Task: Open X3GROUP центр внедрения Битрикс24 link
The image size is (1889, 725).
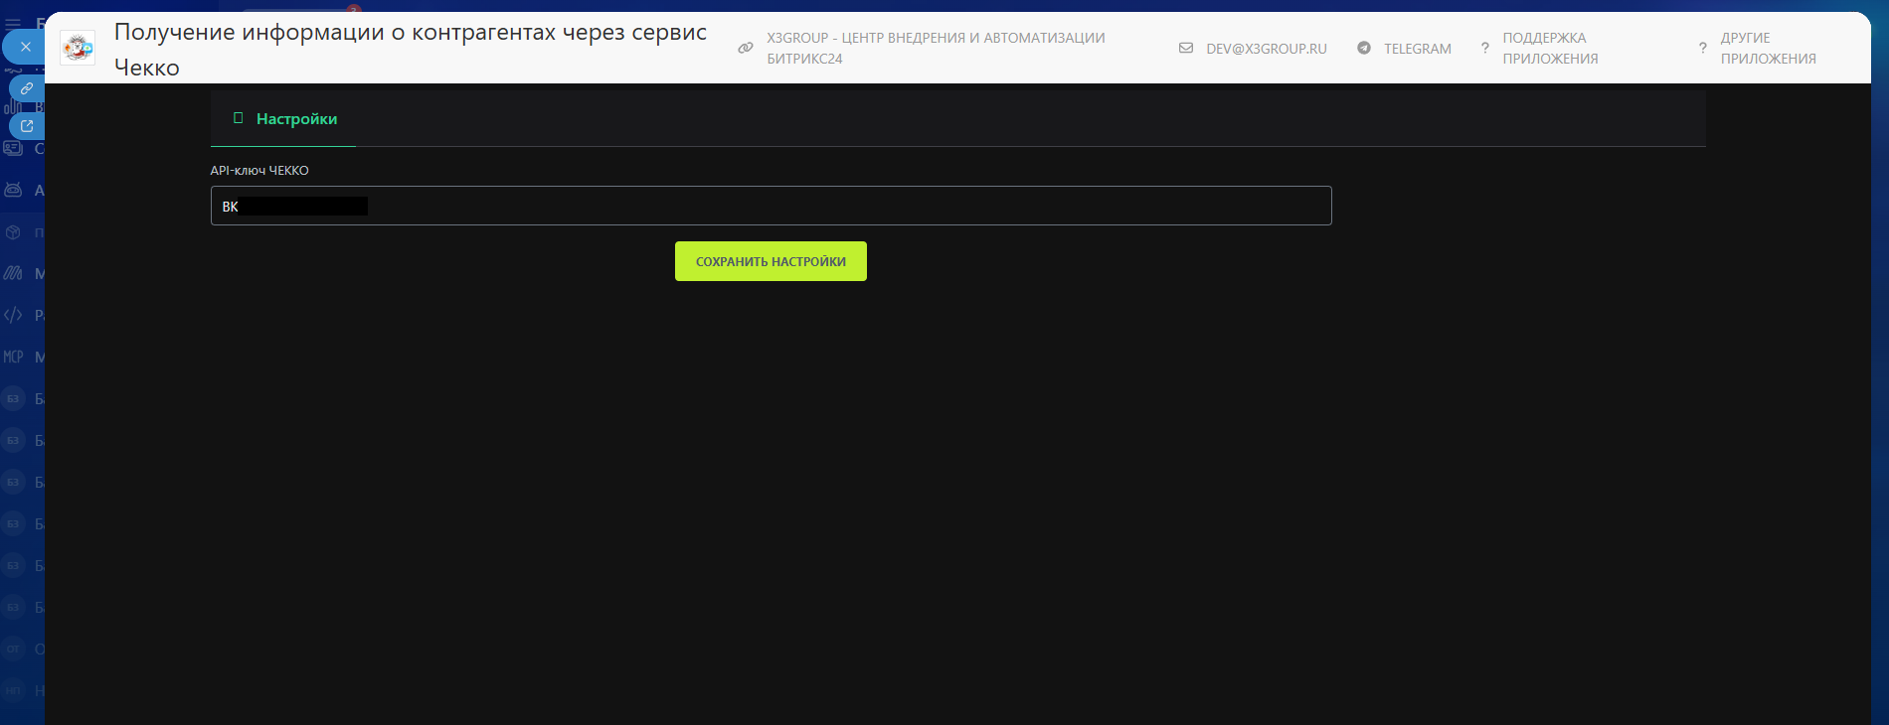Action: 936,48
